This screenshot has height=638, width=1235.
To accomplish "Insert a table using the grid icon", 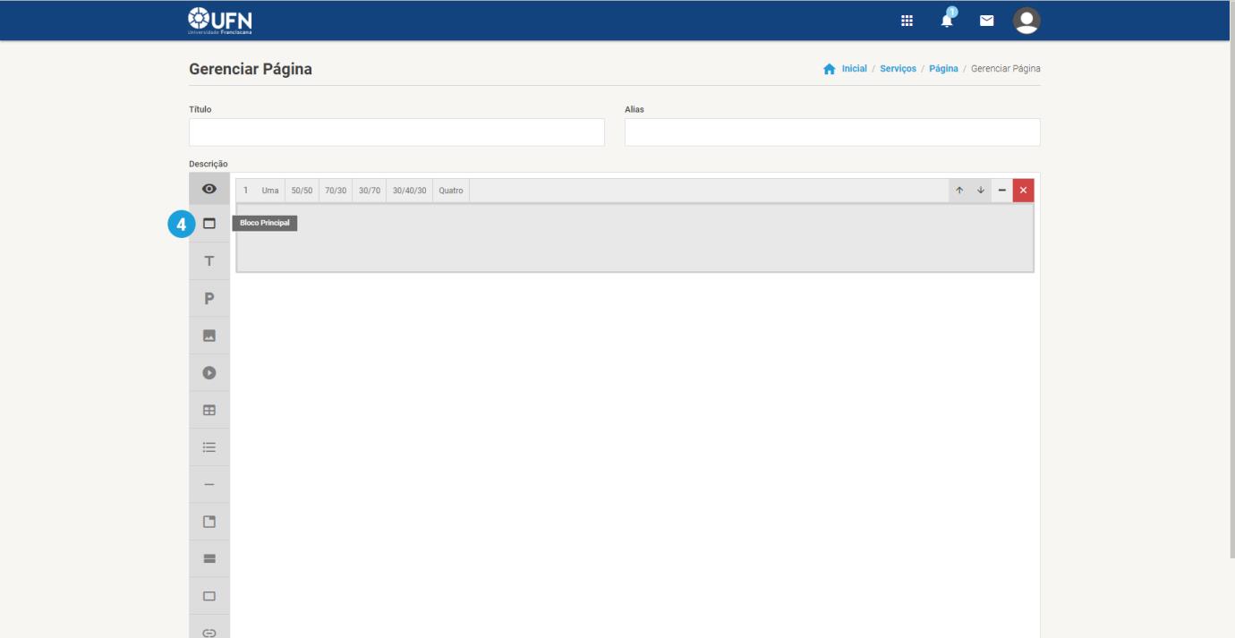I will click(209, 410).
